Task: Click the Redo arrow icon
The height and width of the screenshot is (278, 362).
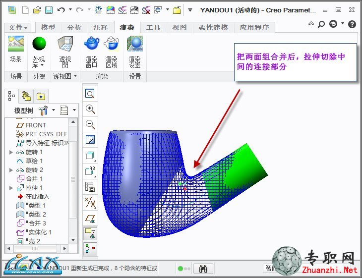Action: click(x=80, y=10)
